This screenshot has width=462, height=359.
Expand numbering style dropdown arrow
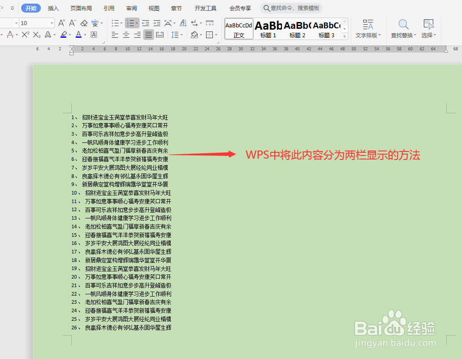coord(136,23)
